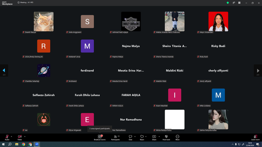This screenshot has width=262, height=147.
Task: Select Chantika Sekartaji's planet avatar
Action: click(x=44, y=71)
